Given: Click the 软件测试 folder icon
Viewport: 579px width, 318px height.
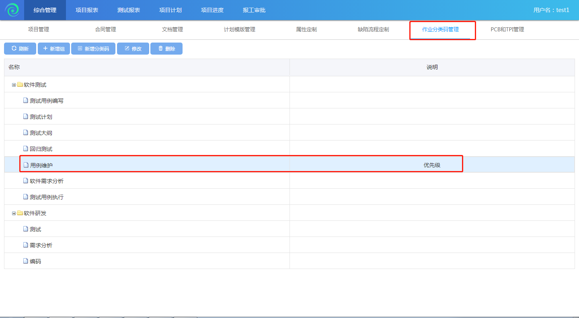Looking at the screenshot, I should coord(20,85).
